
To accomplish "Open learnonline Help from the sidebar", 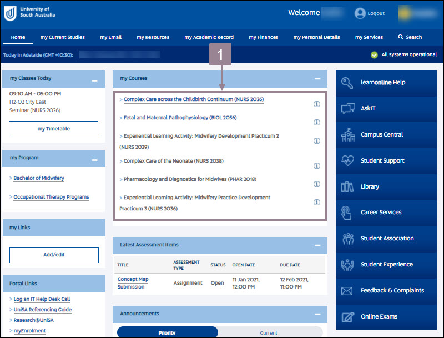I will pyautogui.click(x=347, y=82).
